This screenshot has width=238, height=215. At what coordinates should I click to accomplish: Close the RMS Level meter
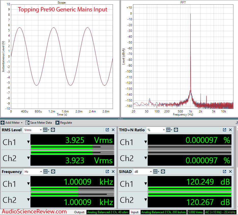113,130
